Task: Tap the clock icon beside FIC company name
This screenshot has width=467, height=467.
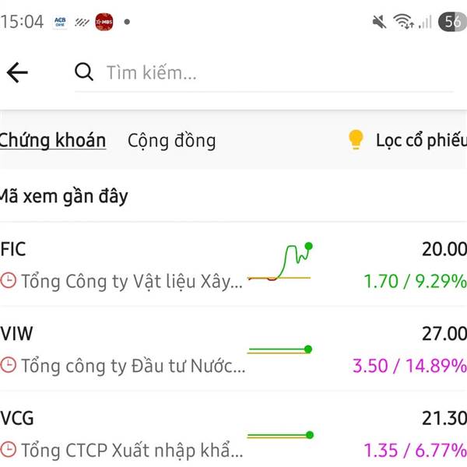Action: 9,280
